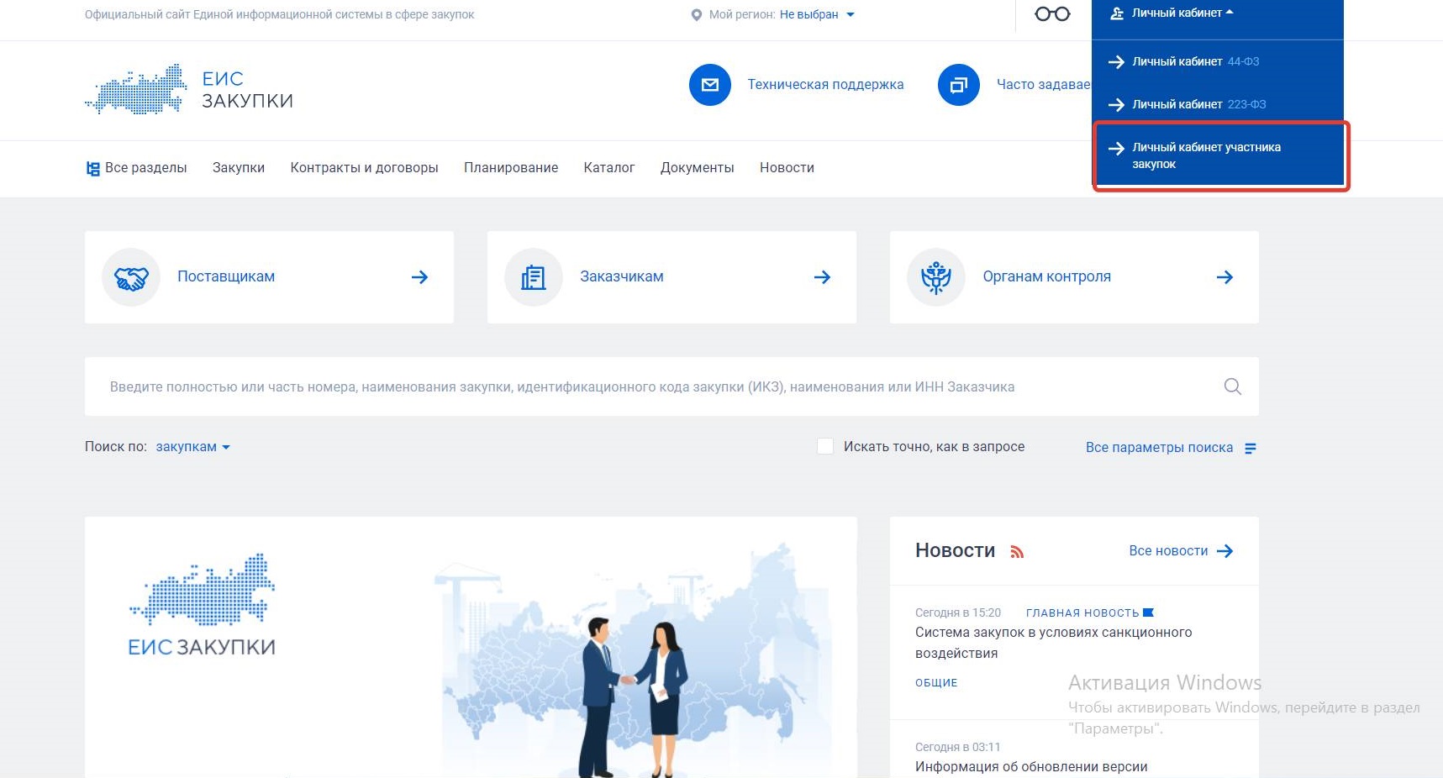Click the Сегодня в 03:11 timestamp

tap(958, 747)
